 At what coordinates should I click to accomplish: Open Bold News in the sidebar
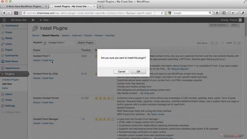[12, 61]
